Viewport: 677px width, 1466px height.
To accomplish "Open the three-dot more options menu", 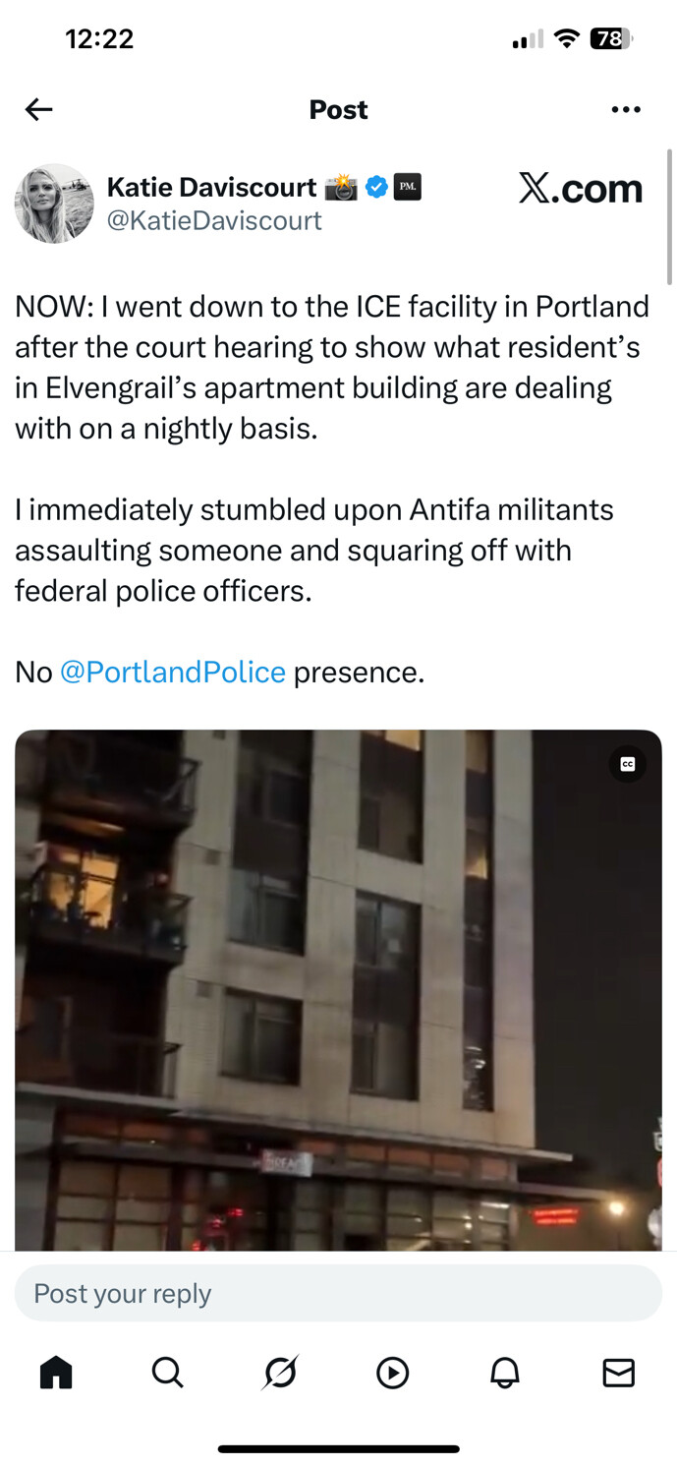I will click(626, 109).
